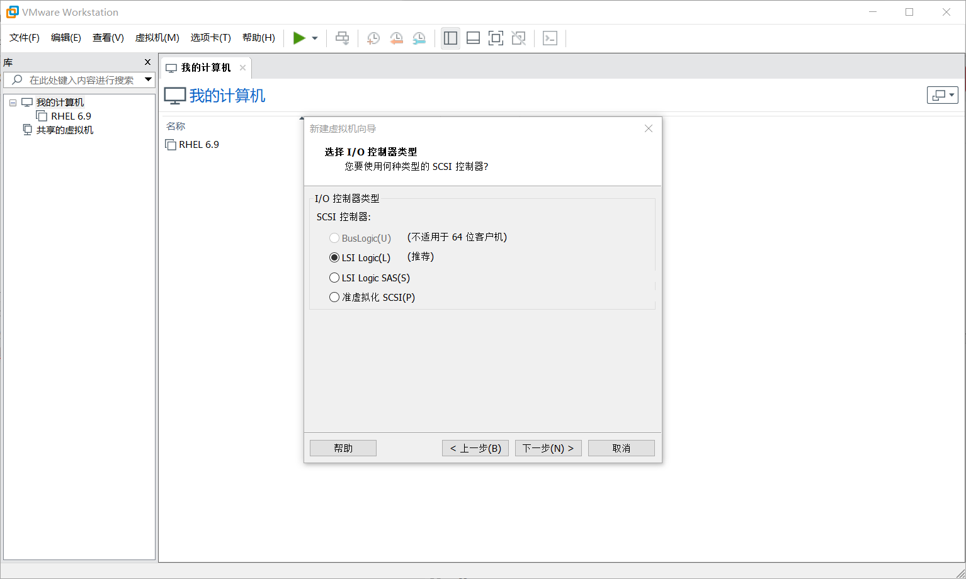Take a snapshot of the virtual machine
966x579 pixels.
coord(373,38)
